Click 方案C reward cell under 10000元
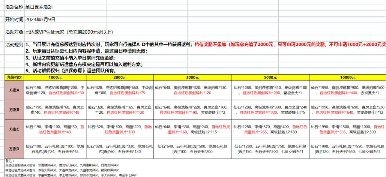Viewport: 386px width, 177px height. click(x=348, y=129)
